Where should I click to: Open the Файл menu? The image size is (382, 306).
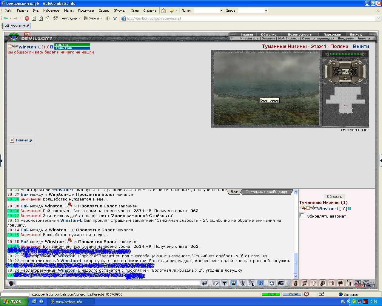(8, 10)
